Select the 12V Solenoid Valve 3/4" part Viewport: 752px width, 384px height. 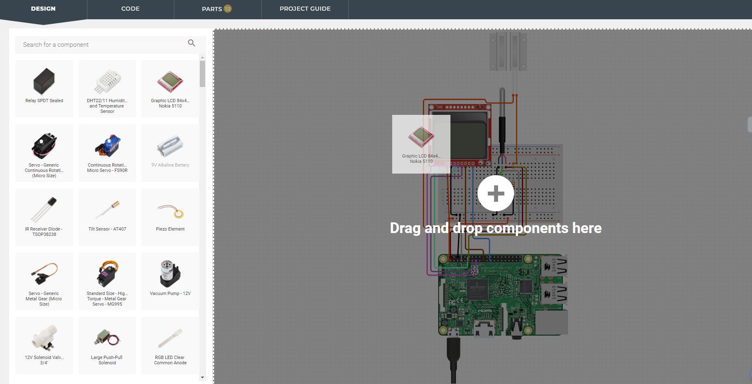[44, 345]
